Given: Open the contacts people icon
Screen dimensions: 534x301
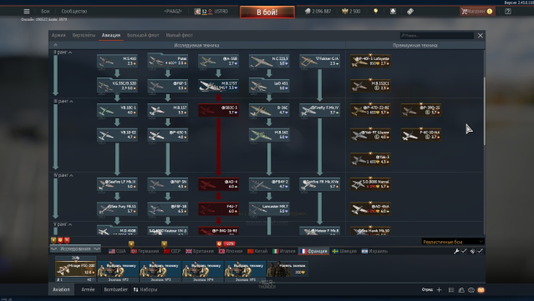Looking at the screenshot, I should point(461,290).
